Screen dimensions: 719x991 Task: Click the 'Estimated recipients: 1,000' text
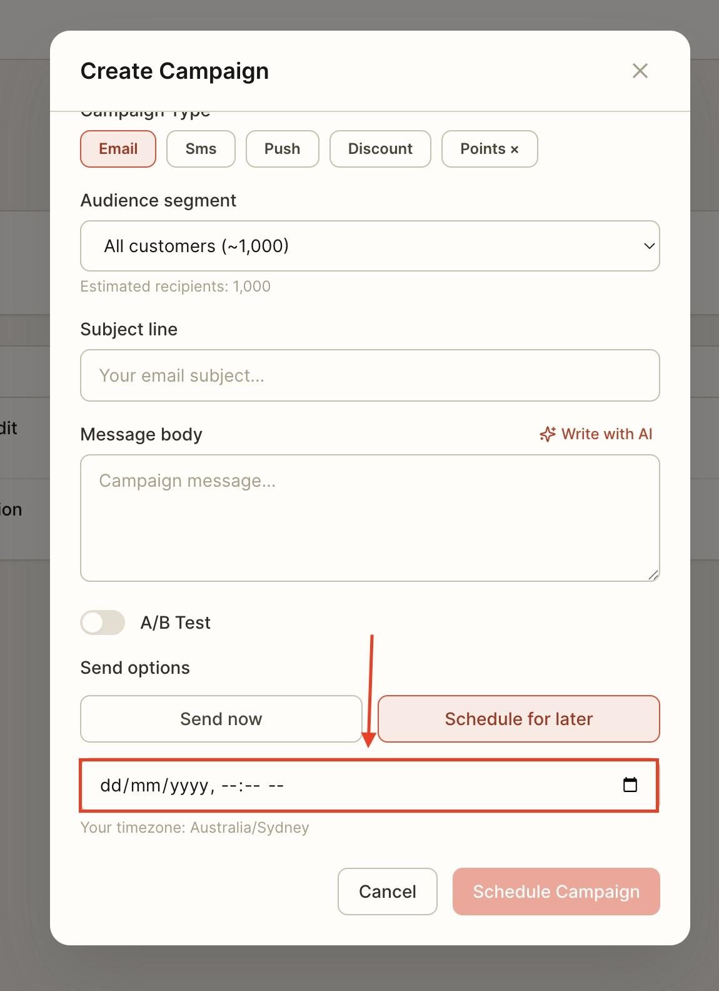[176, 287]
